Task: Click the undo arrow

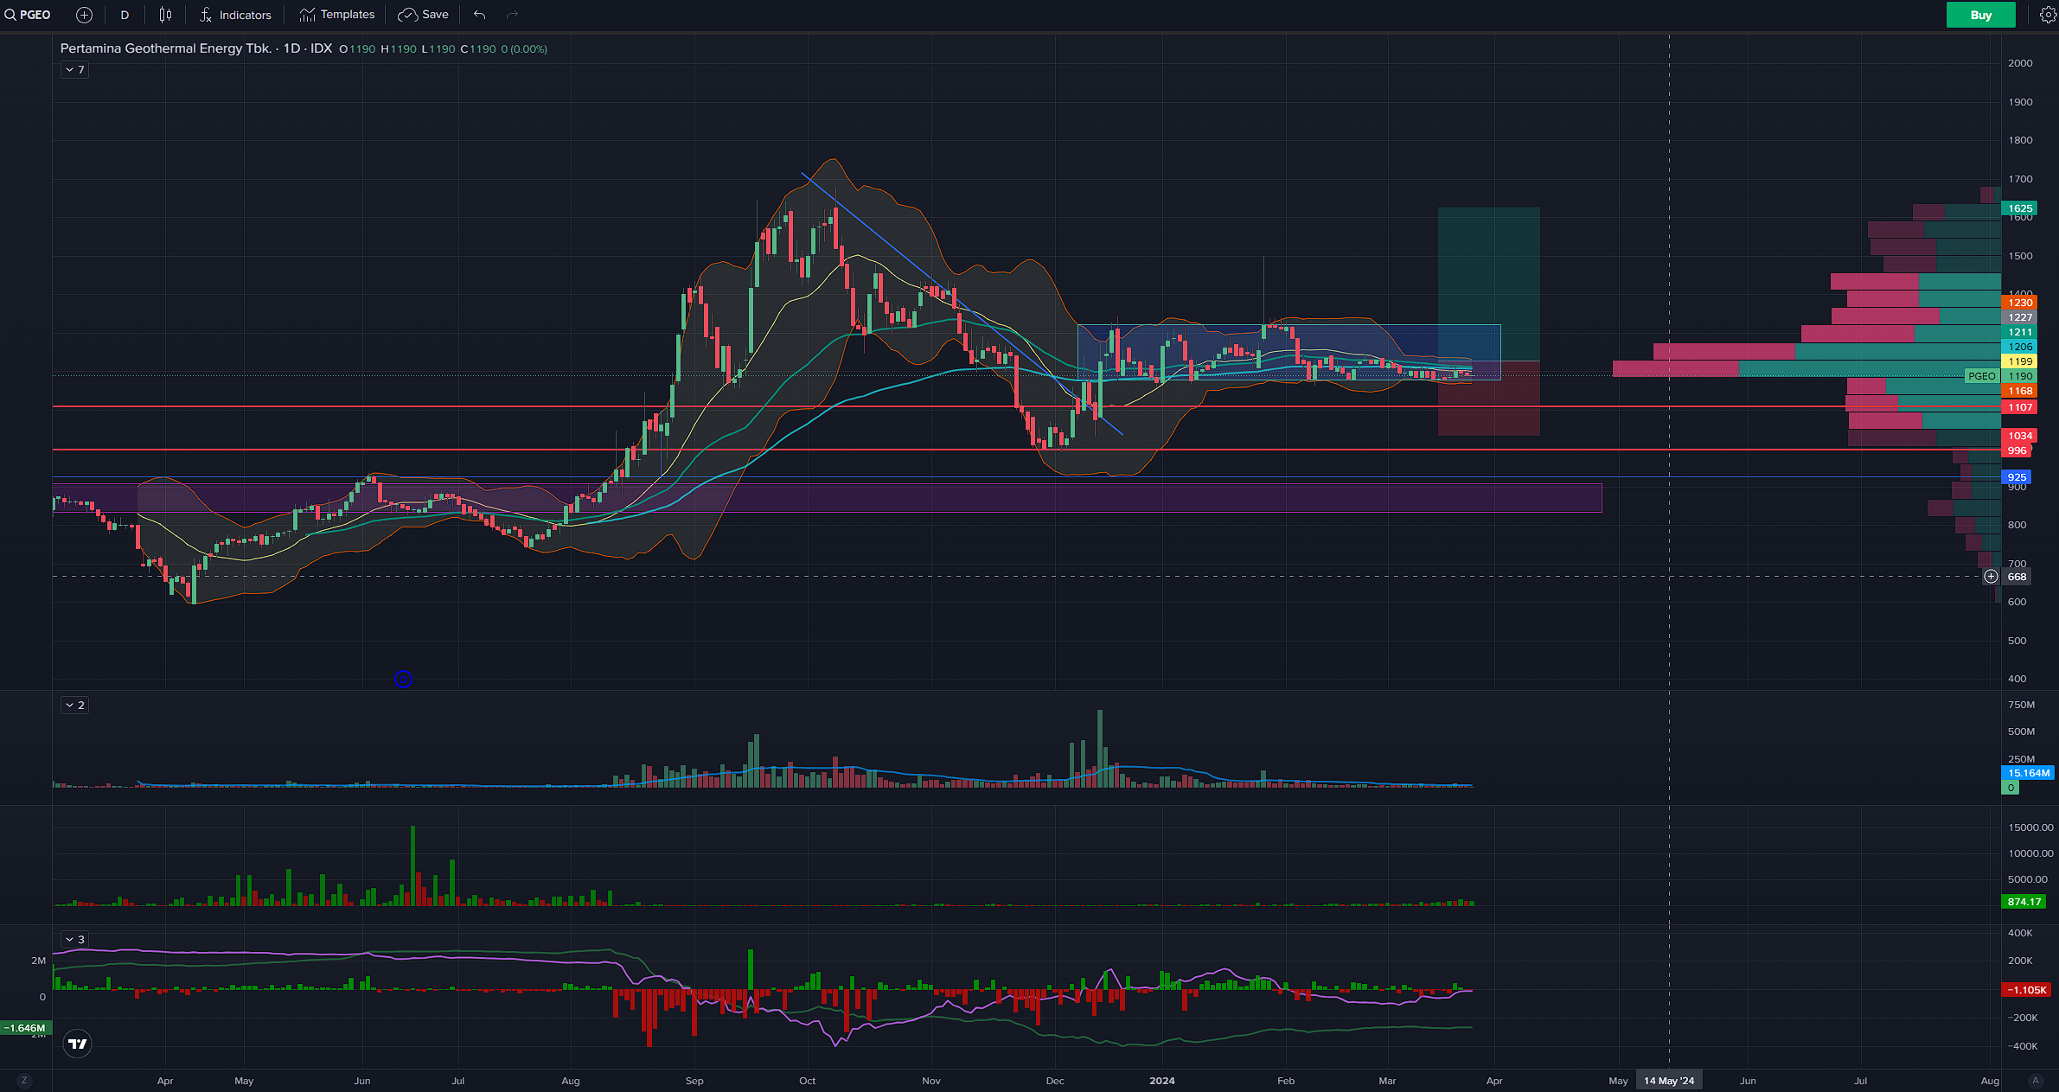Action: (x=480, y=15)
